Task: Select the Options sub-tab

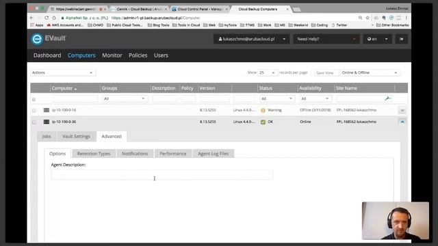Action: (57, 154)
